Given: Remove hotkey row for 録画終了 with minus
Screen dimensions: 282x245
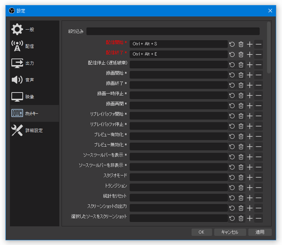Looking at the screenshot, I should click(258, 85).
